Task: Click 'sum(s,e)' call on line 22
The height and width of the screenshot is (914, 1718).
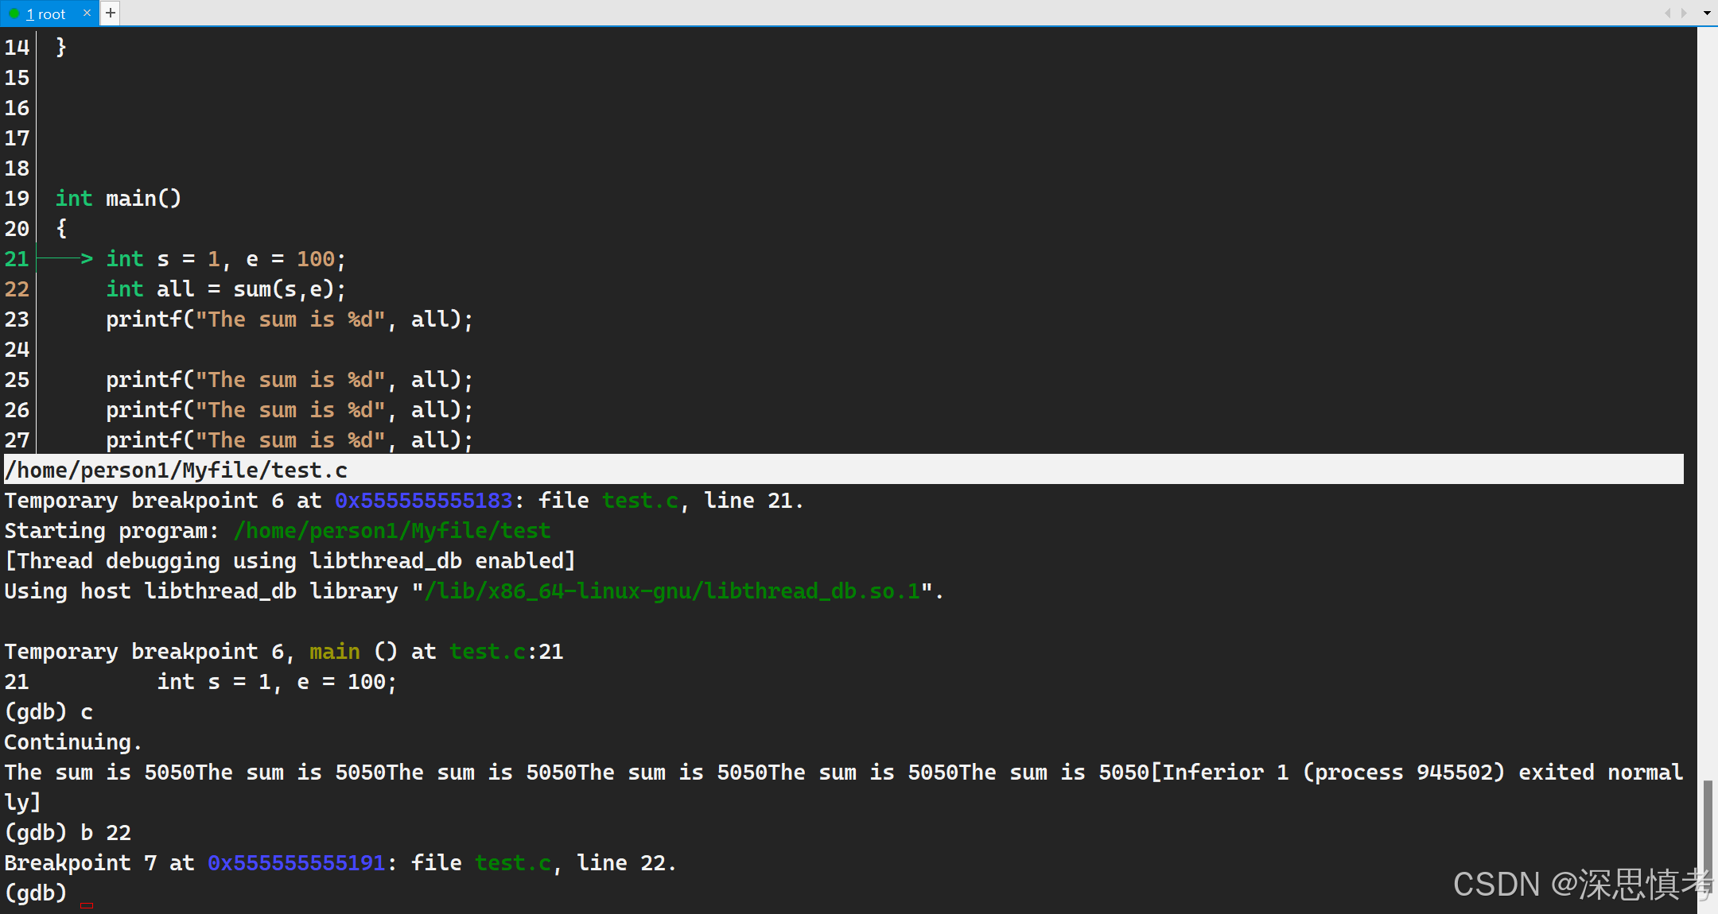Action: pos(283,289)
